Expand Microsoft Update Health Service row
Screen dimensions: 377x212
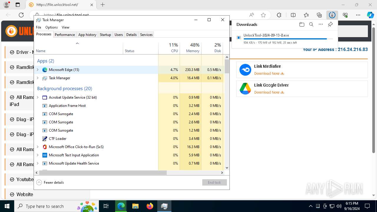pyautogui.click(x=37, y=163)
